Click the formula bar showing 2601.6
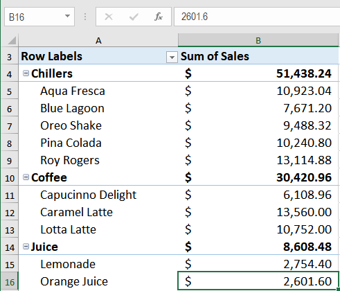 click(257, 17)
